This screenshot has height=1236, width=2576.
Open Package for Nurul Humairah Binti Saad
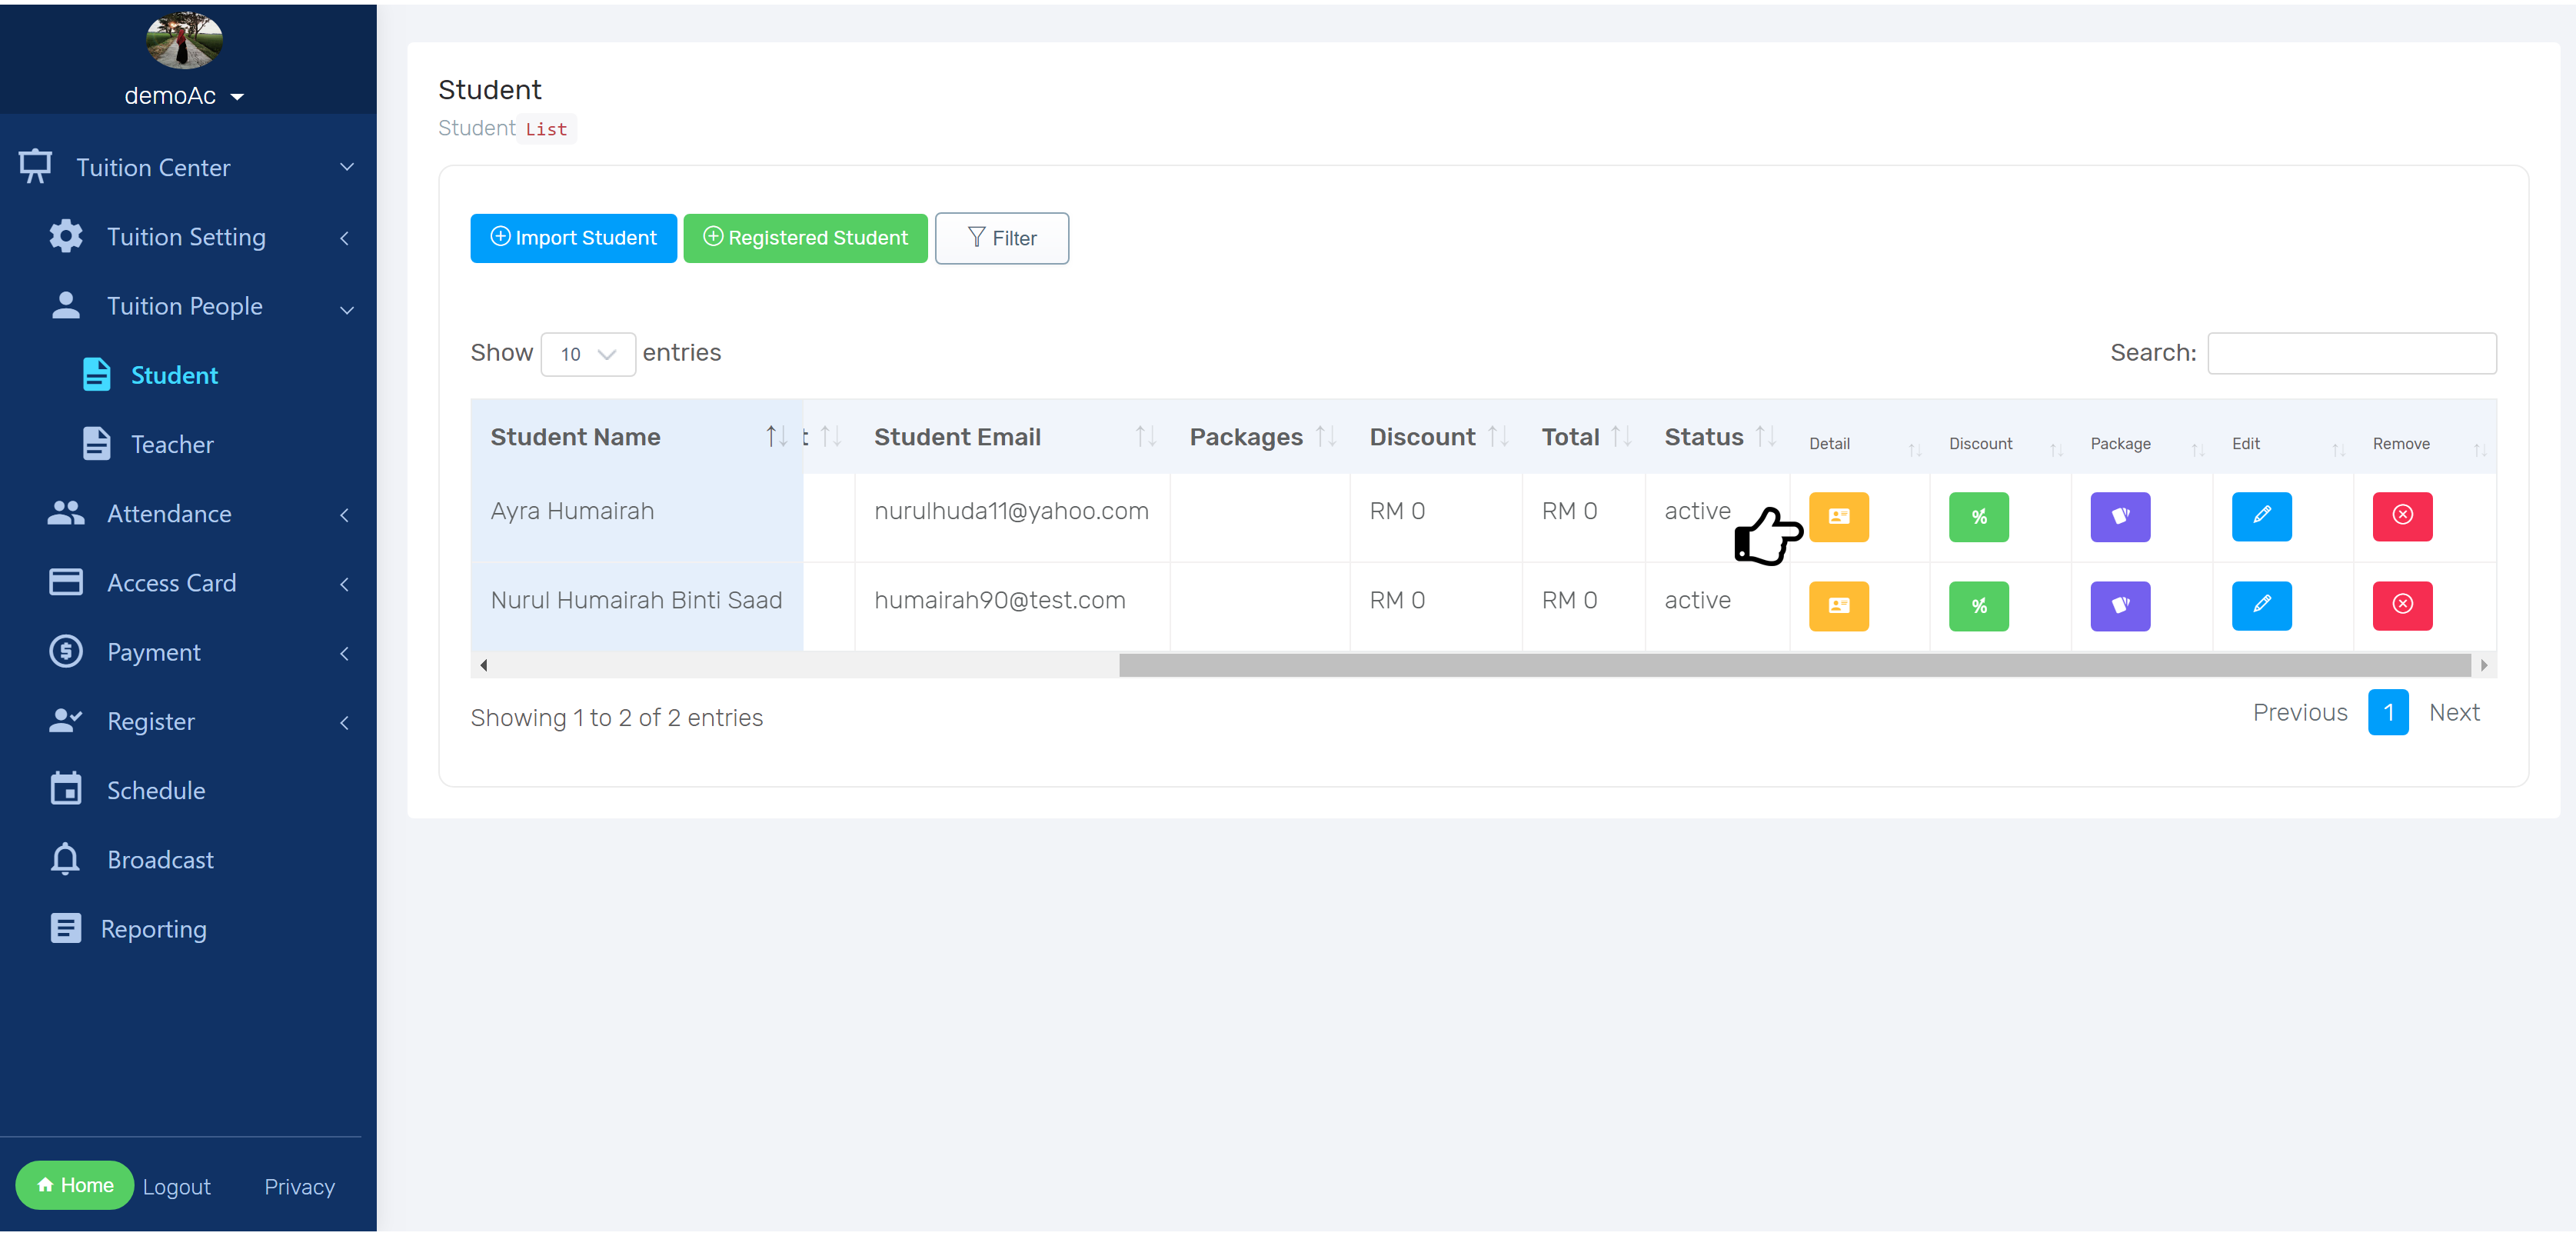point(2120,606)
